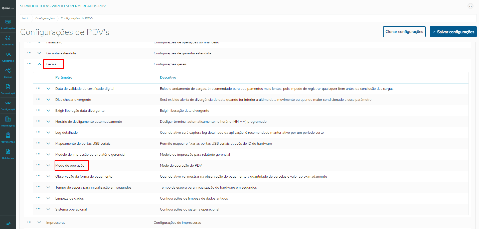Screen dimensions: 479x229
Task: Open options menu for Impressoras
Action: pos(29,222)
